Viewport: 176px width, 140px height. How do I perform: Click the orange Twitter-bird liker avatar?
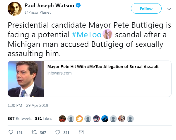coord(79,118)
